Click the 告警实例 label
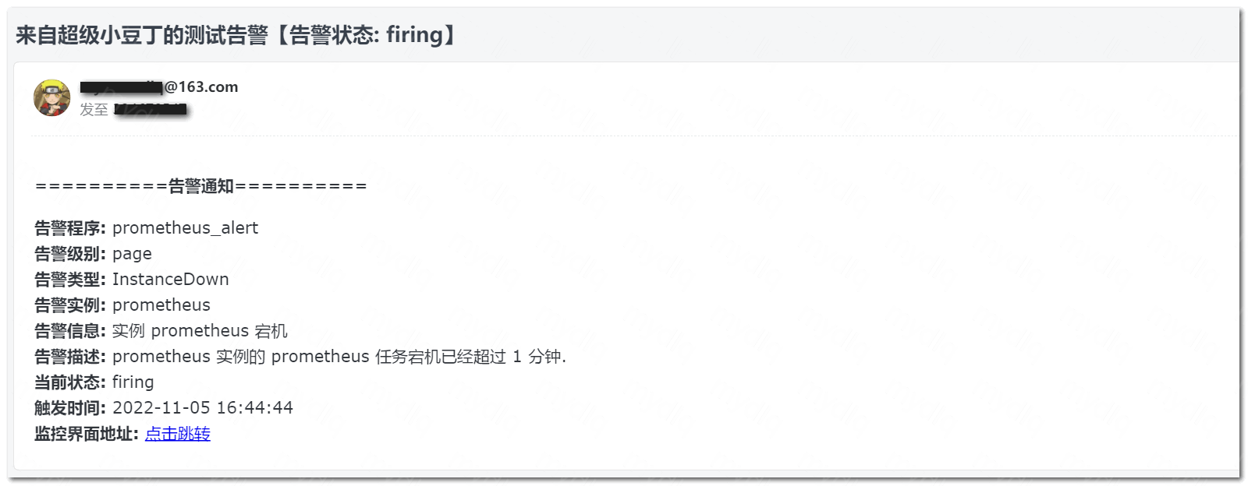 tap(69, 305)
